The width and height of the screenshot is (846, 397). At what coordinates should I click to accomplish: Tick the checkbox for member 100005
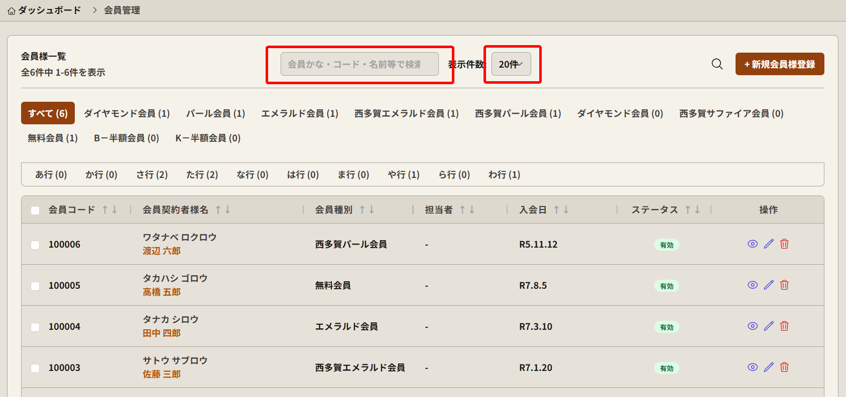pyautogui.click(x=35, y=286)
